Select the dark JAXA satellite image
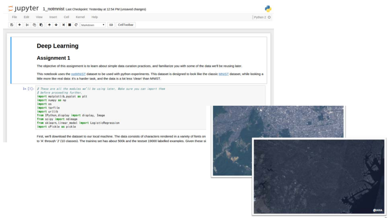Screen dimensions: 388x218 tap(319, 177)
